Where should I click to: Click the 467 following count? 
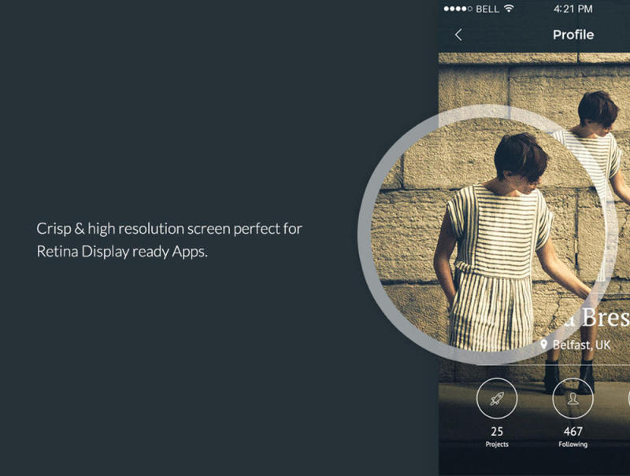pyautogui.click(x=573, y=431)
